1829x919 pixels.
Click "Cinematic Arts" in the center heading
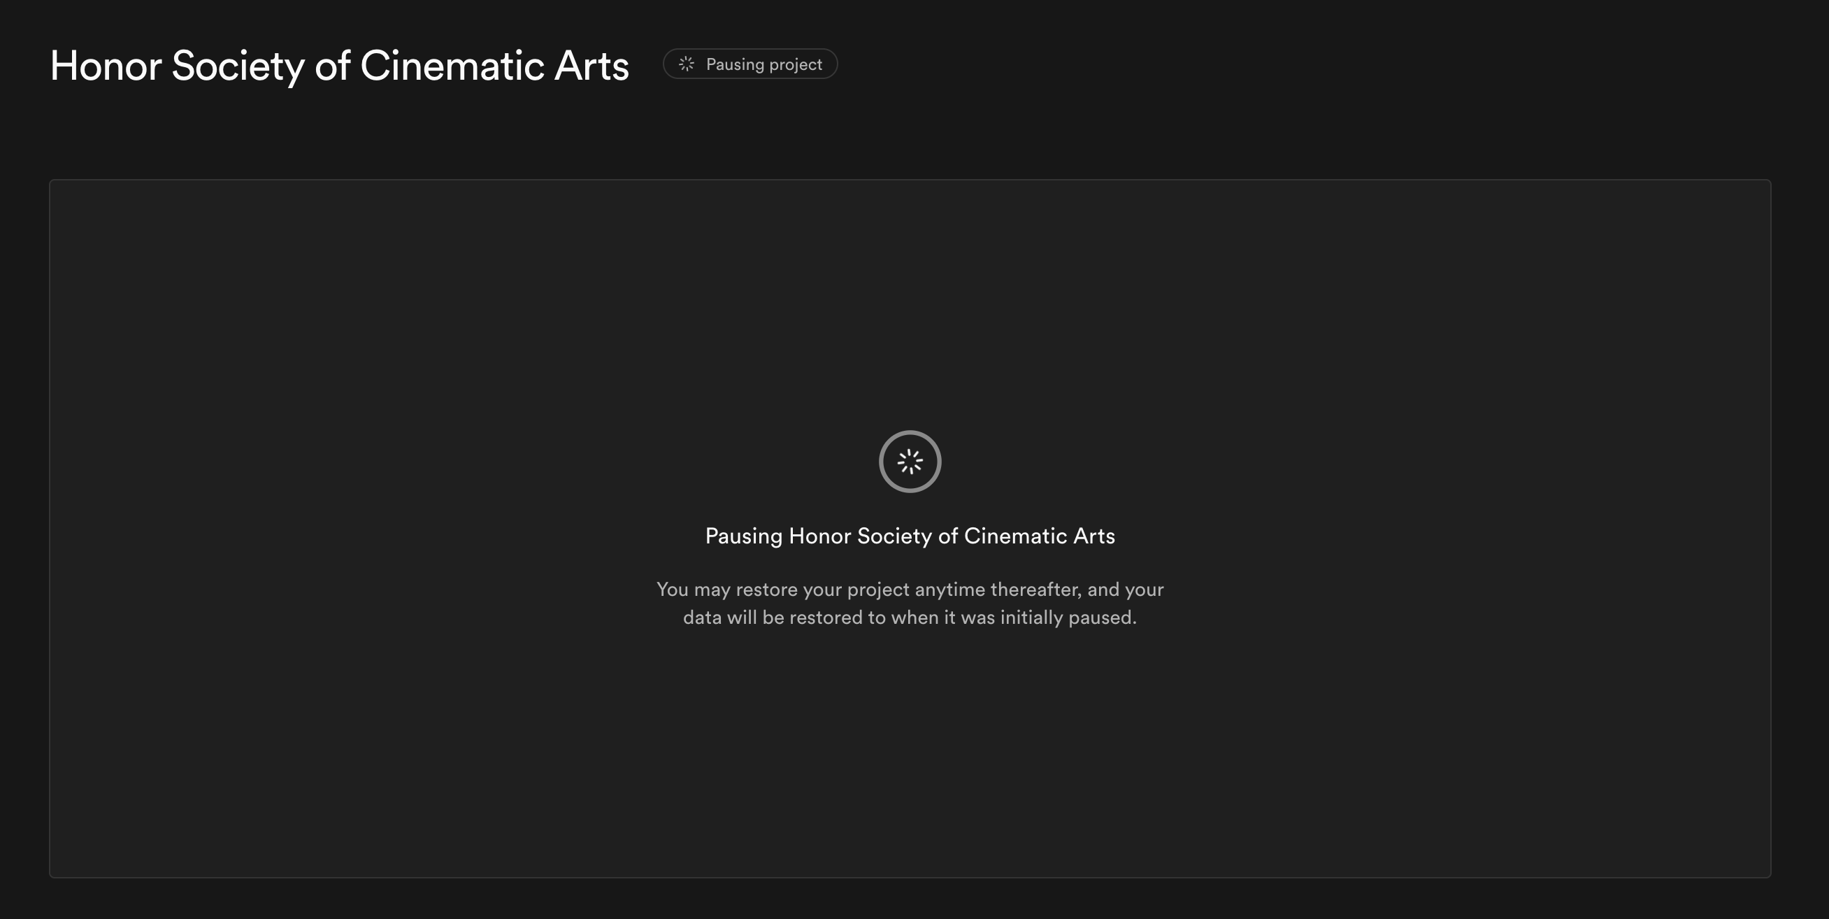point(1039,536)
